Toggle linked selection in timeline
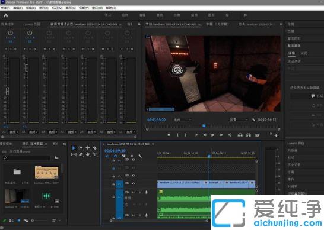 click(x=123, y=156)
